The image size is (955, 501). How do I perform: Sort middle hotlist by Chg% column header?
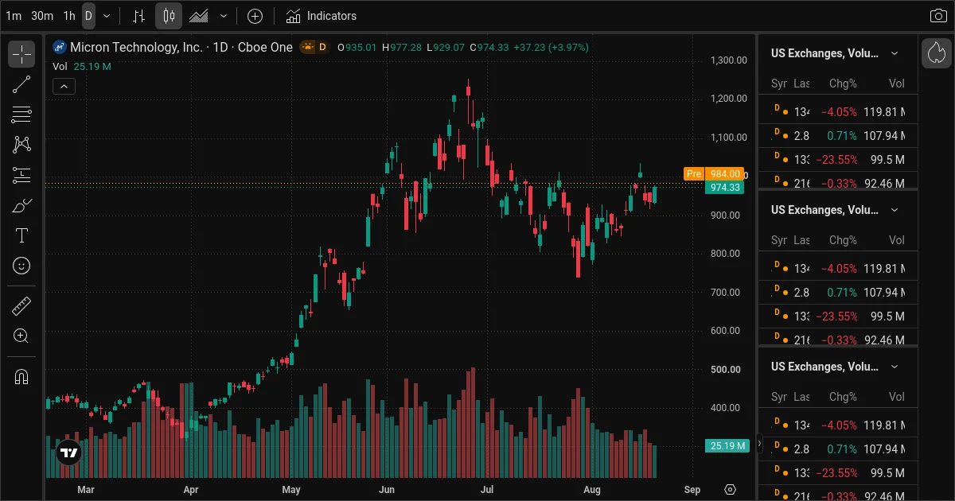843,240
